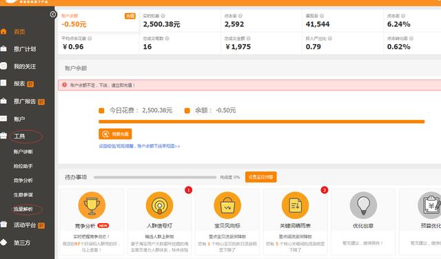This screenshot has height=259, width=441.
Task: Click the NEW tag beside 竞争分析 card
Action: coord(103,225)
